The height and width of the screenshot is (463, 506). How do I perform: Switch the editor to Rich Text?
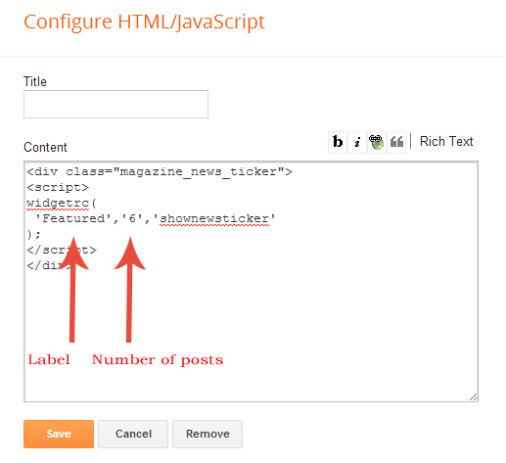[446, 141]
